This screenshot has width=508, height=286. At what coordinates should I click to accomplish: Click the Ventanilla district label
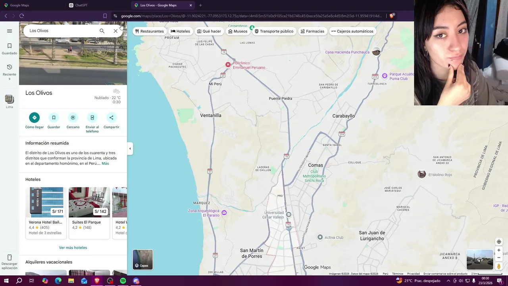pos(211,116)
